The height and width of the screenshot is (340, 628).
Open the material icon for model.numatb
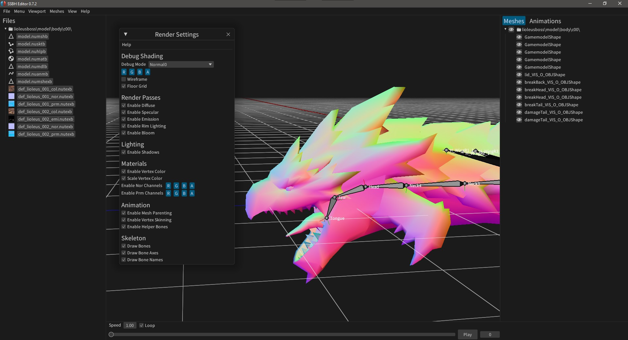pos(11,59)
